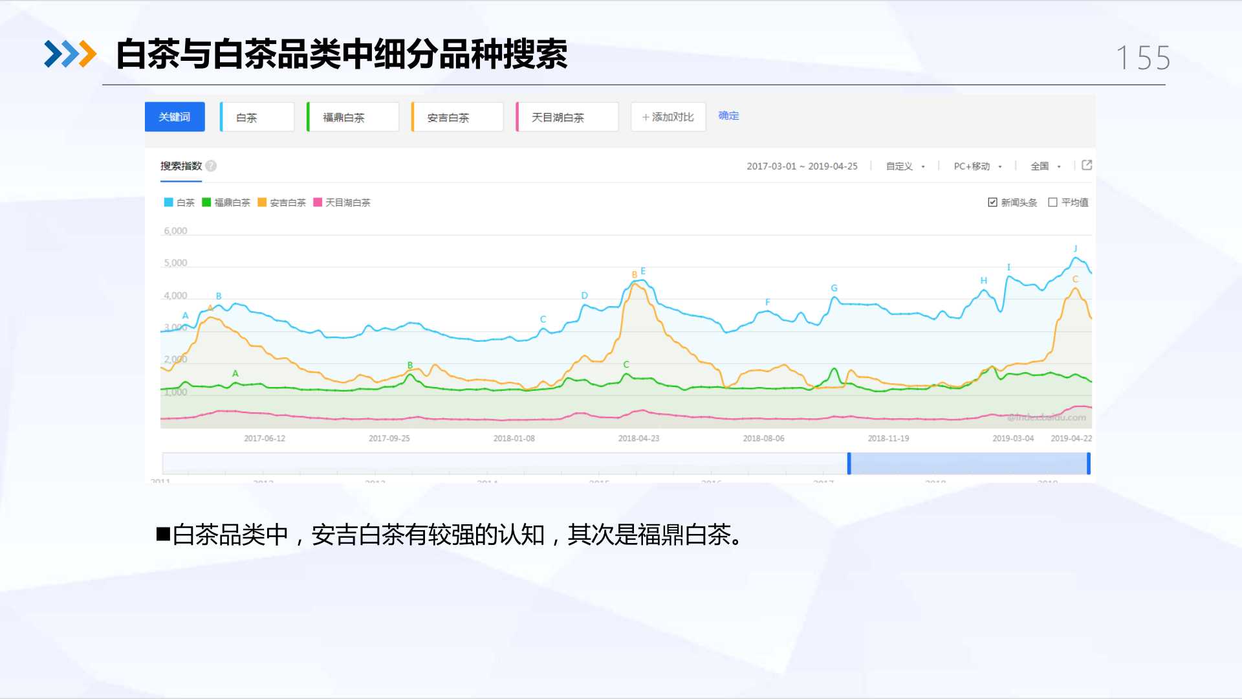The image size is (1242, 699).
Task: Click the 2017-06-12 axis date label
Action: click(x=265, y=439)
